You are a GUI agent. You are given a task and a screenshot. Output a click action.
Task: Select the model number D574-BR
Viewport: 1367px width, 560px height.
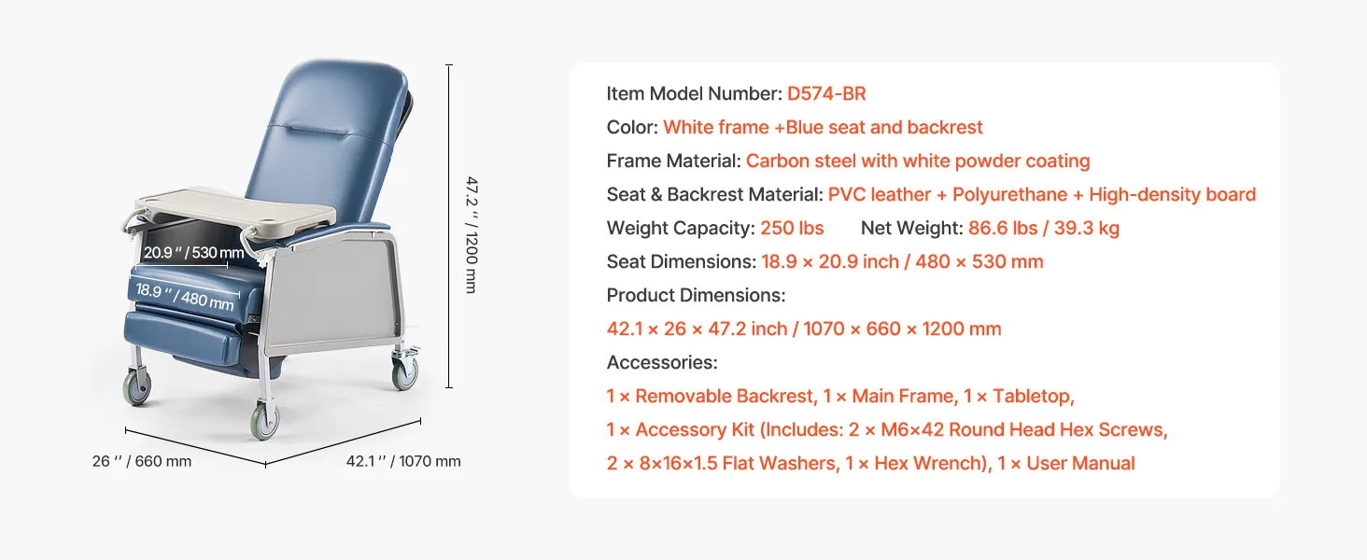[x=826, y=93]
